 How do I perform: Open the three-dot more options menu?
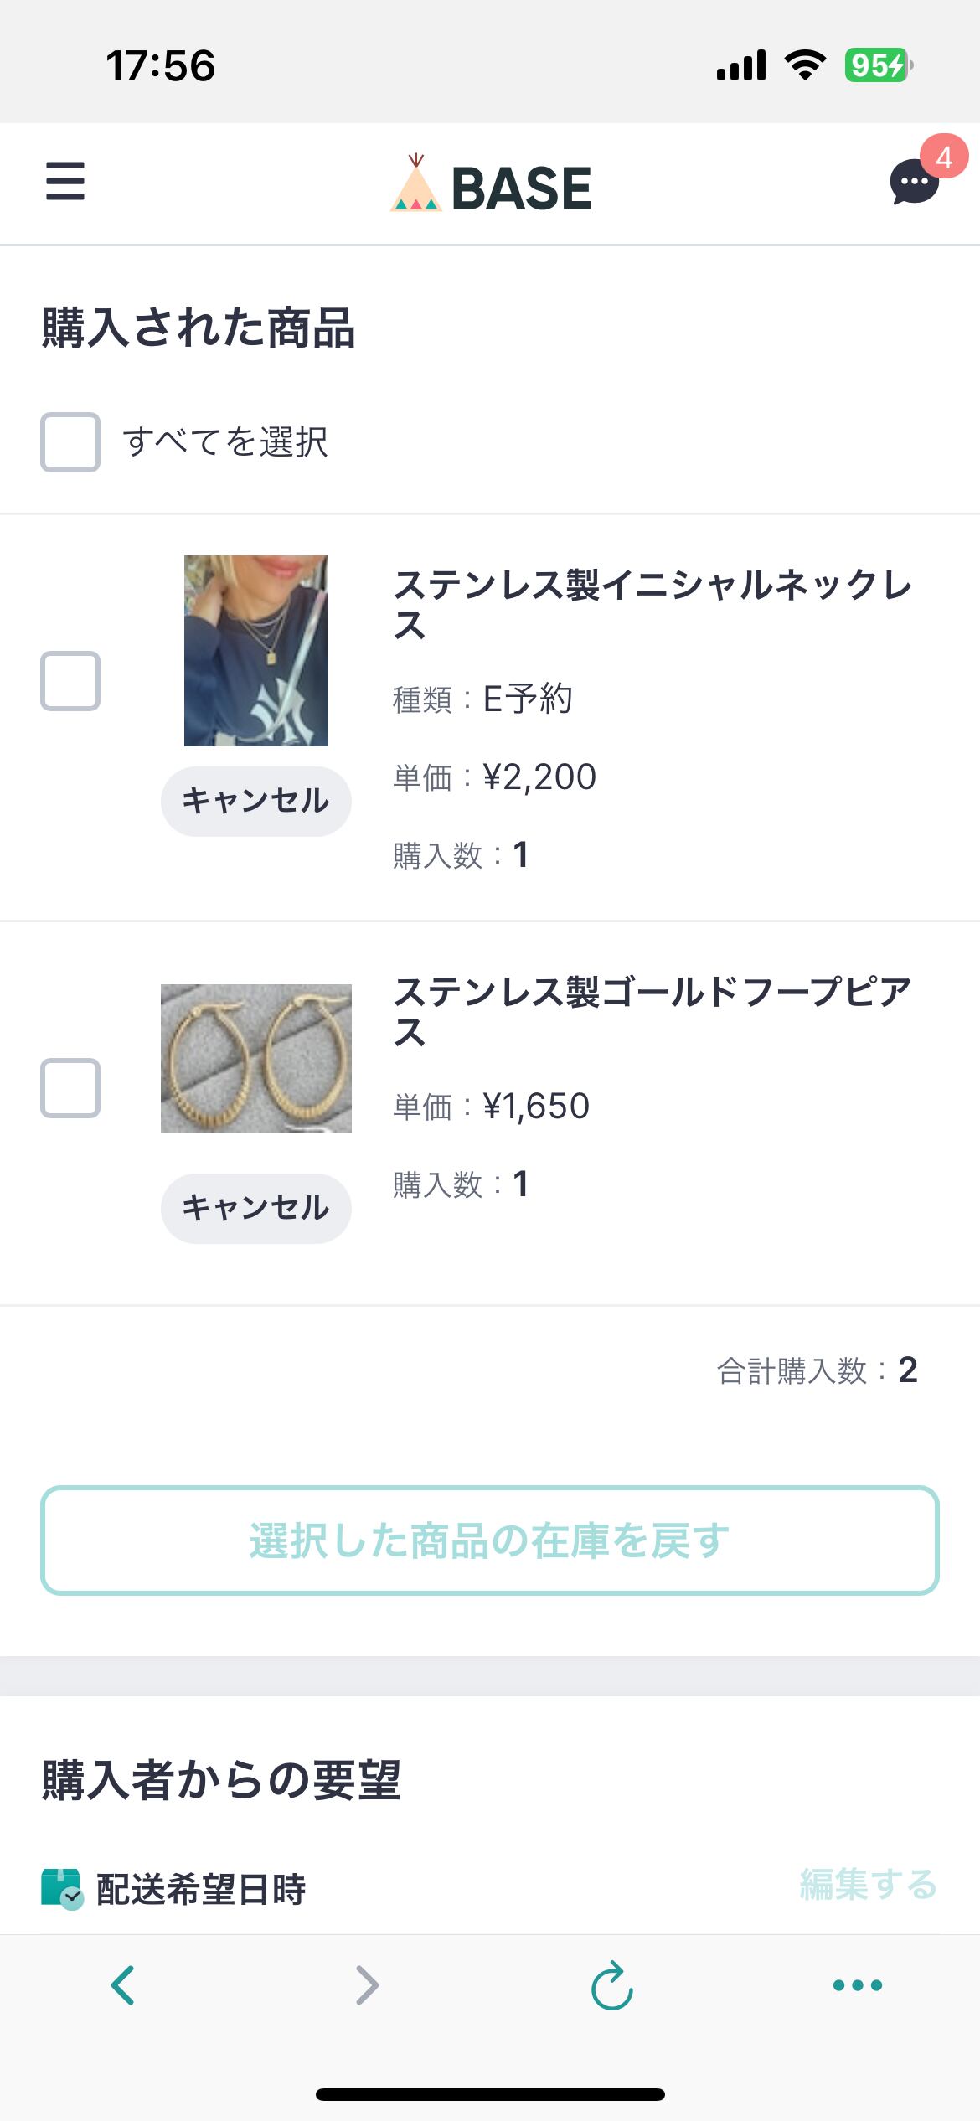857,1984
